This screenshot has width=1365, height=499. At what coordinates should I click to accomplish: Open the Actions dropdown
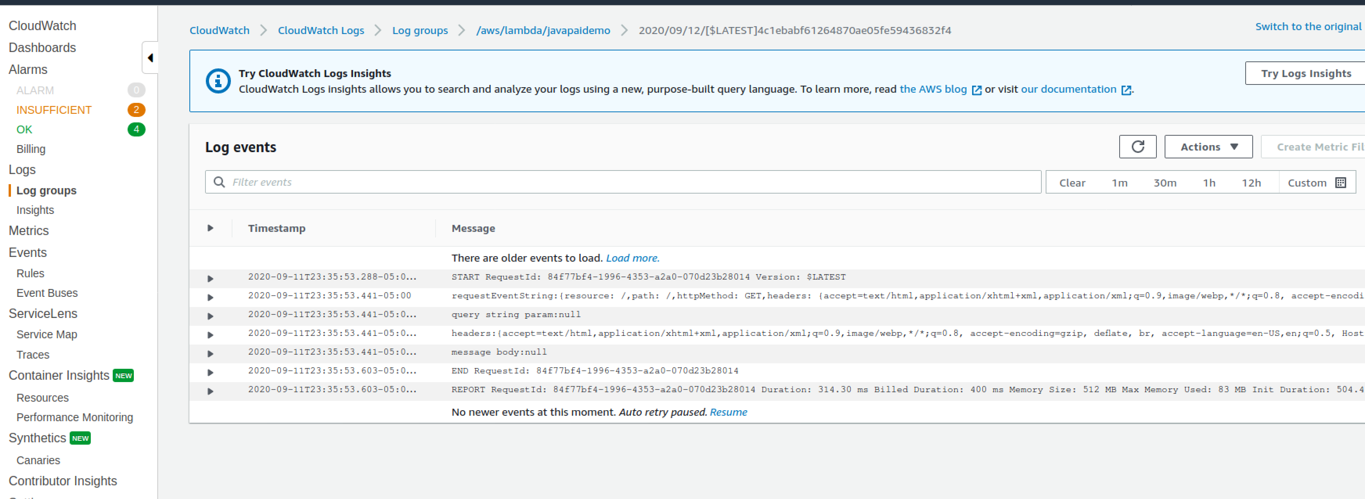(1208, 147)
